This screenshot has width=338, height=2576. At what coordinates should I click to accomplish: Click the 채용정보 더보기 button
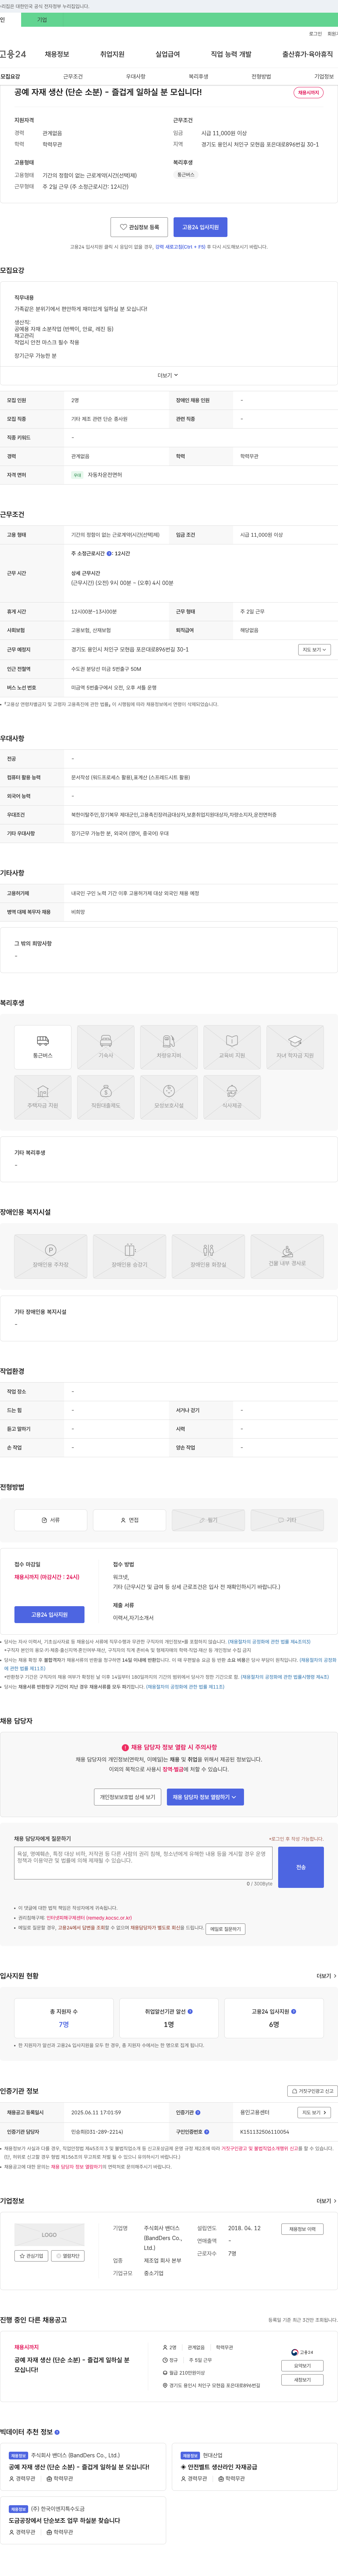click(x=302, y=2229)
